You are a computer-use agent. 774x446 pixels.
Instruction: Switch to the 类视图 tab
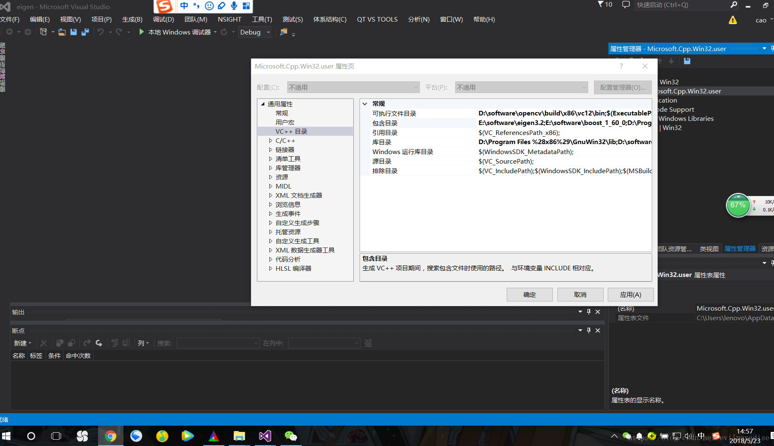(709, 249)
